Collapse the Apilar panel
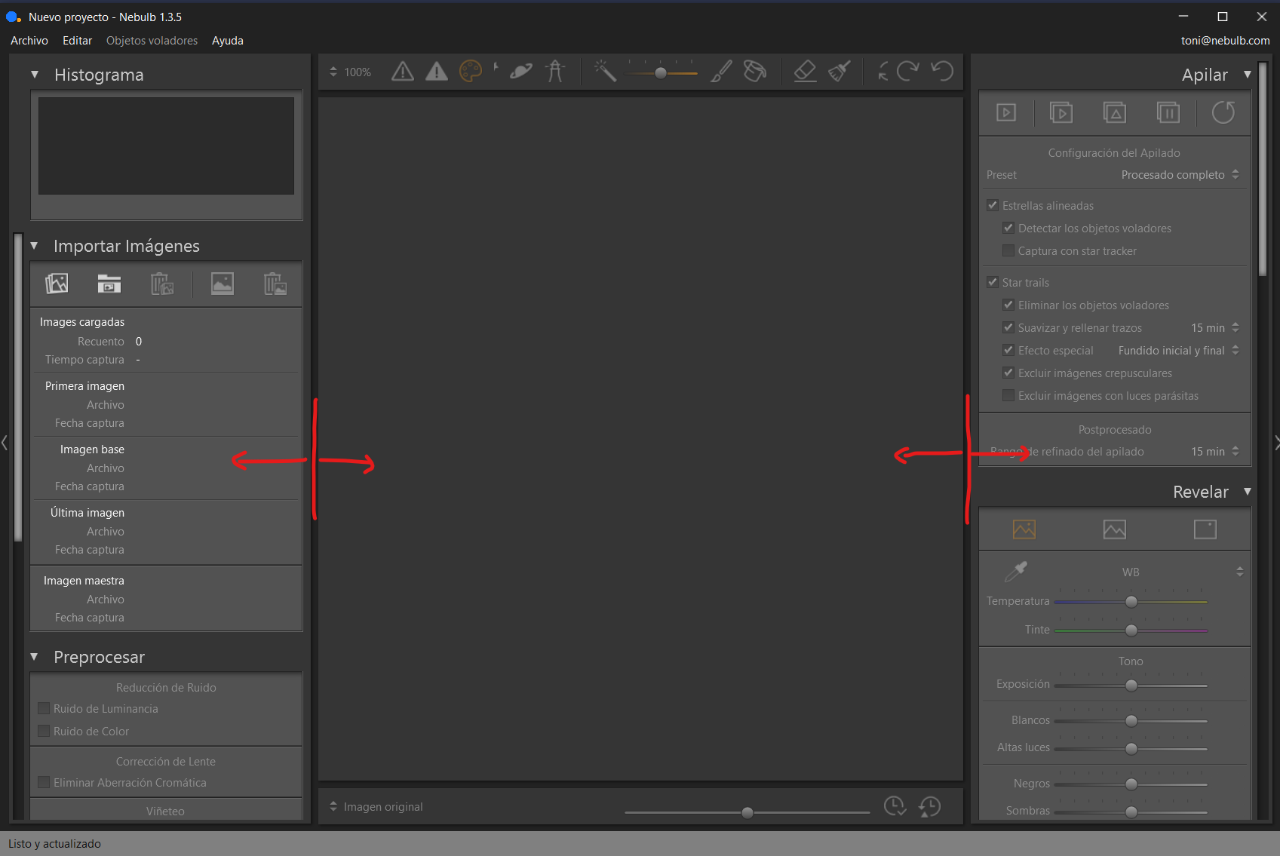Viewport: 1280px width, 856px height. [1248, 74]
